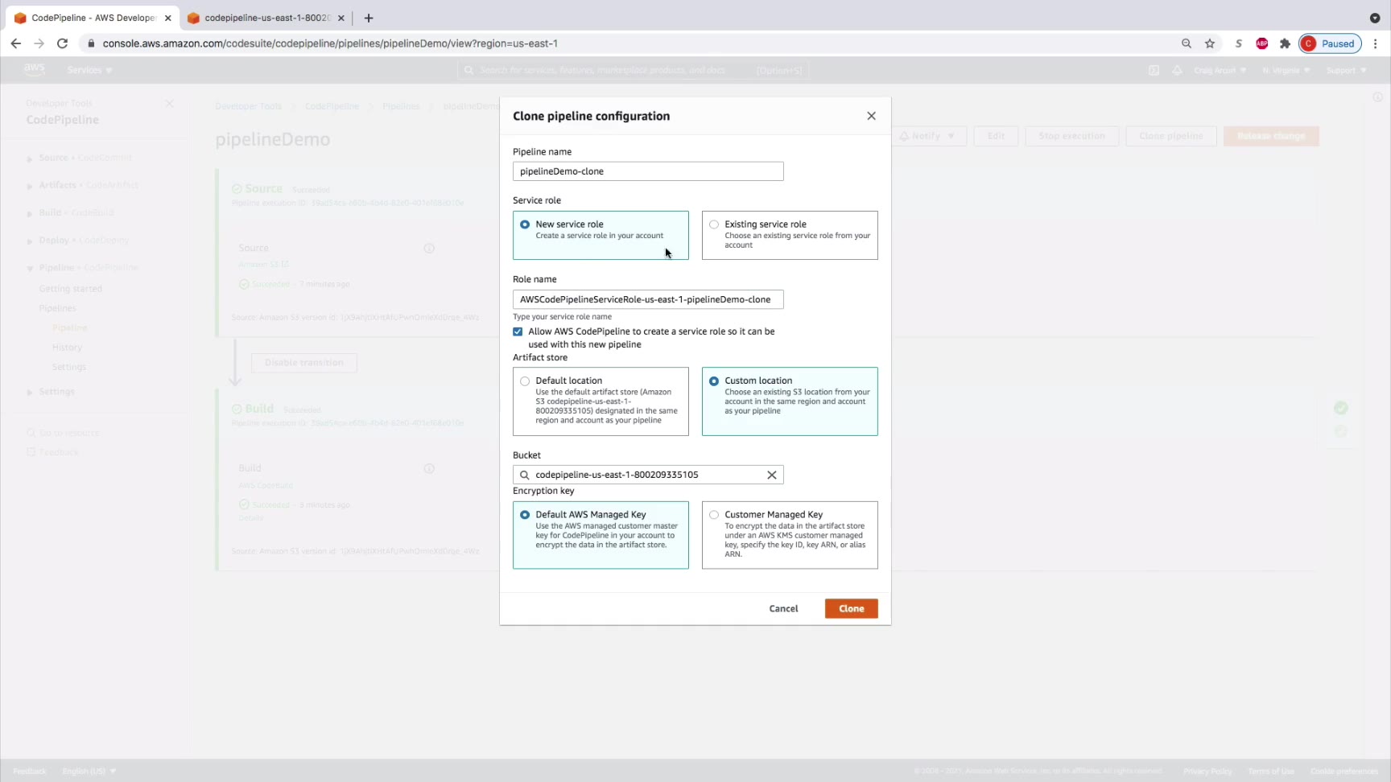Switch to the CodePipeline - AWS Developer tab
The height and width of the screenshot is (782, 1391).
(93, 18)
